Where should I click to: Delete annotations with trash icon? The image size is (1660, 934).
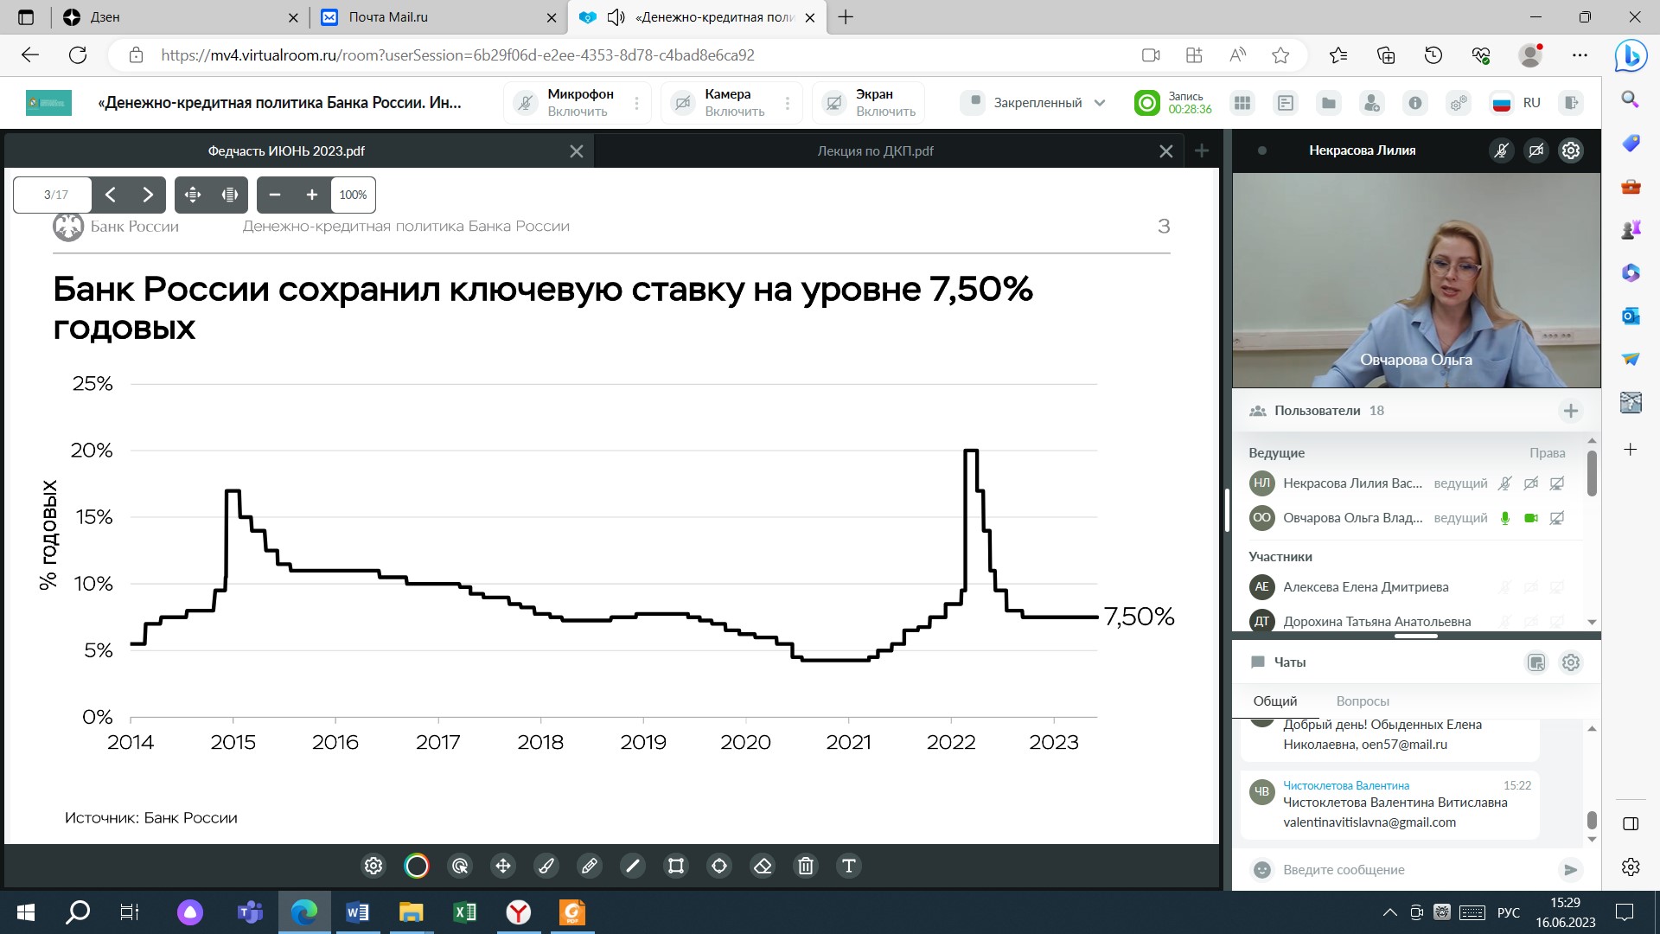(806, 866)
